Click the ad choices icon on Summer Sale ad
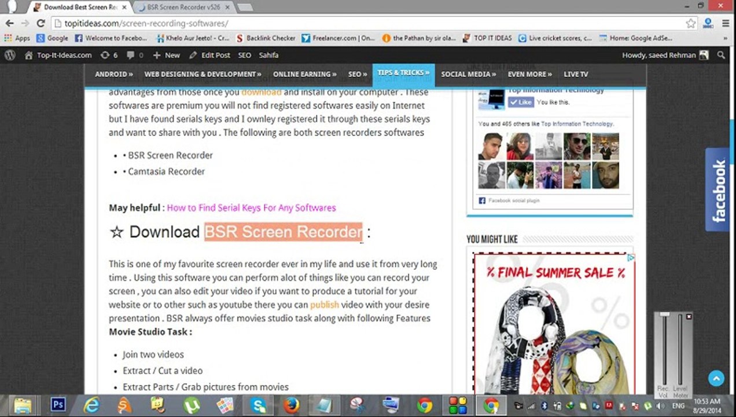Screen dimensions: 736x417 point(631,257)
